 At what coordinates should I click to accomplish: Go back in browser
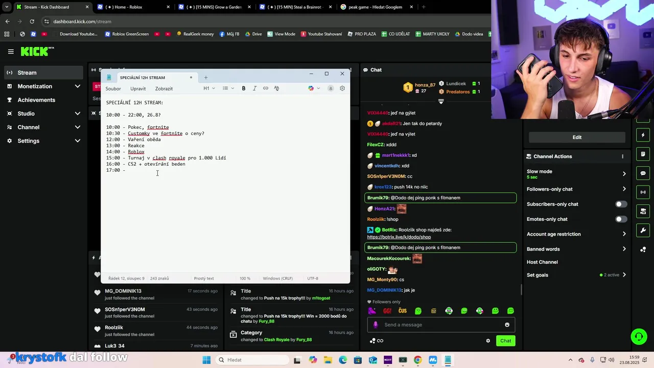coord(7,21)
